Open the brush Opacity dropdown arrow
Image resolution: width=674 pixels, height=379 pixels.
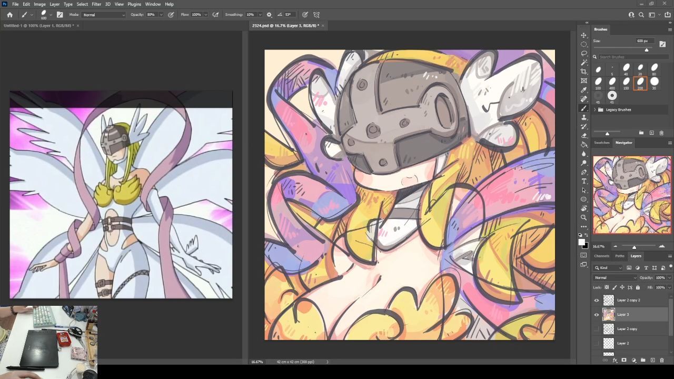pos(160,15)
